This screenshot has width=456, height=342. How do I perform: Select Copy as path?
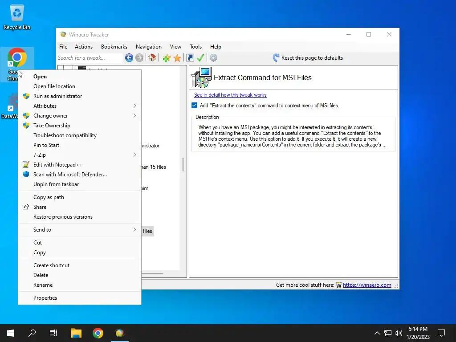coord(80,197)
